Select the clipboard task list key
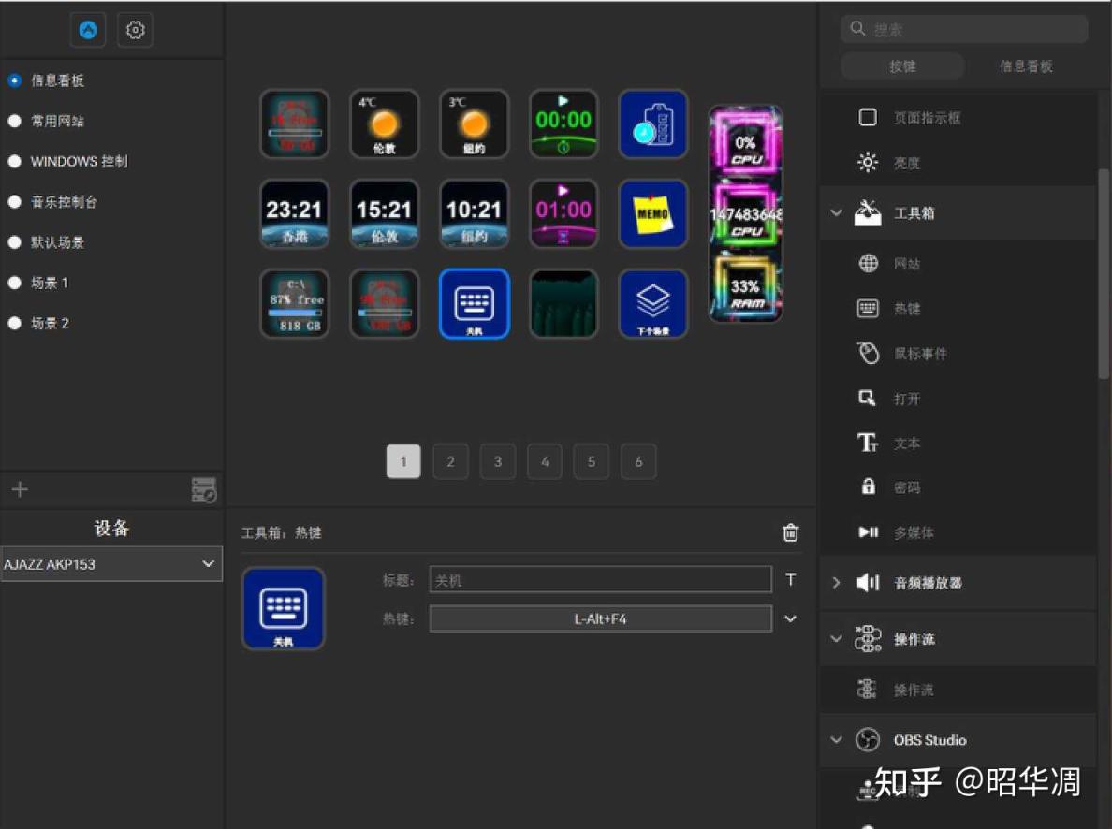This screenshot has height=829, width=1112. coord(653,124)
